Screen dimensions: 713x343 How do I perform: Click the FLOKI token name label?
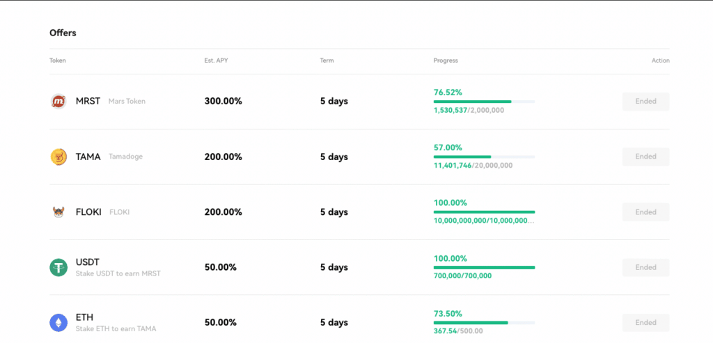(89, 212)
